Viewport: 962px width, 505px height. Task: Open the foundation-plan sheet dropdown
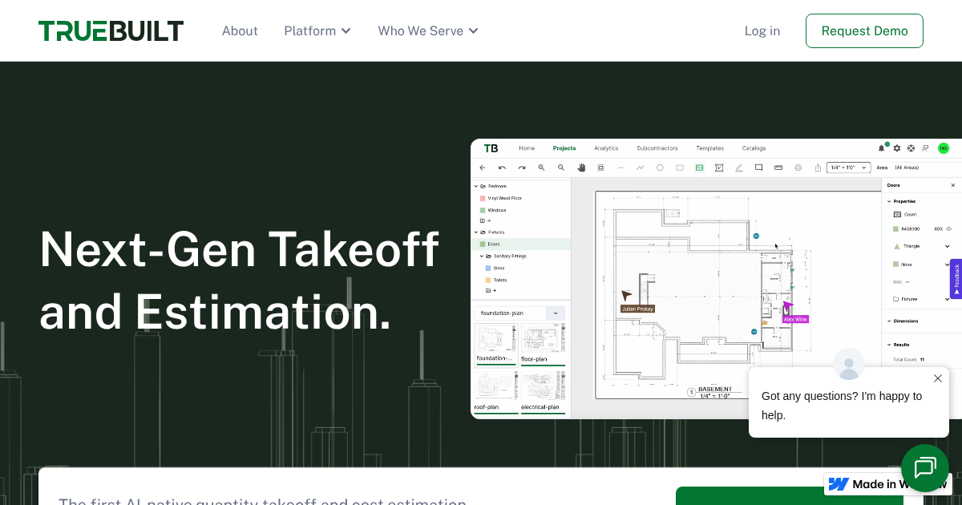pyautogui.click(x=556, y=313)
